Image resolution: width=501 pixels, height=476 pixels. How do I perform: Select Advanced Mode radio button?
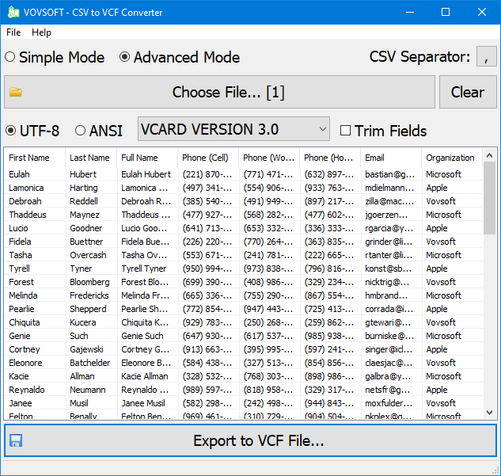[x=124, y=57]
